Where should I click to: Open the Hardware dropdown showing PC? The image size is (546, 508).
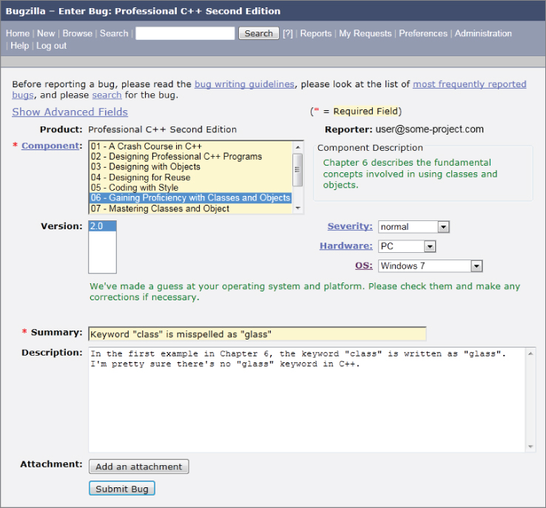[407, 246]
